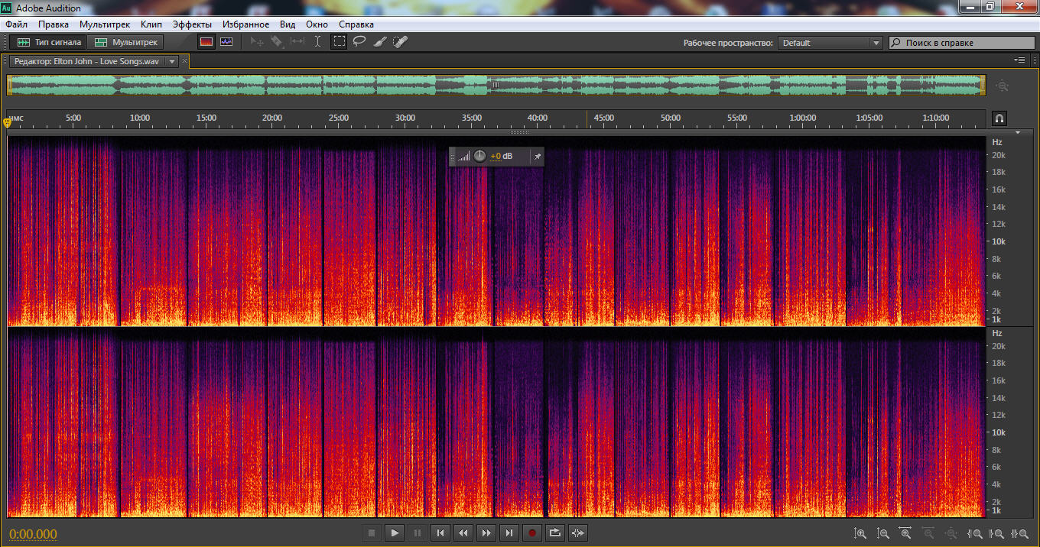Select the Lasso Selection tool
This screenshot has height=547, width=1040.
(359, 42)
